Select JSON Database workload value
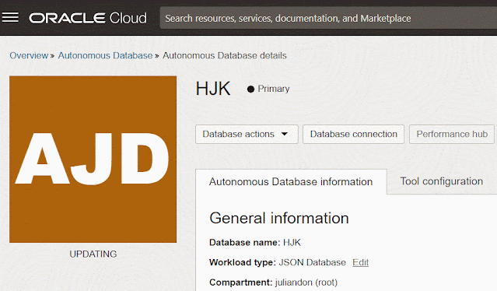Screen dimensions: 497x291 click(x=312, y=262)
